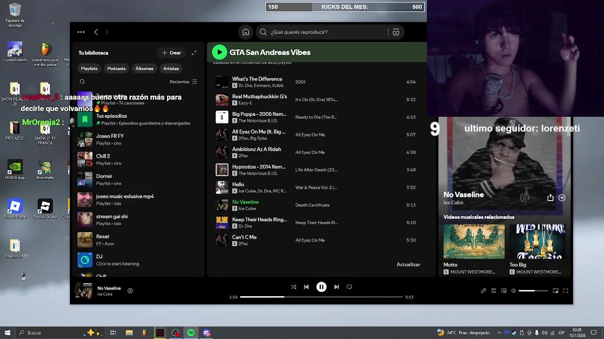
Task: Open the Chill 2 playlist
Action: tap(139, 160)
